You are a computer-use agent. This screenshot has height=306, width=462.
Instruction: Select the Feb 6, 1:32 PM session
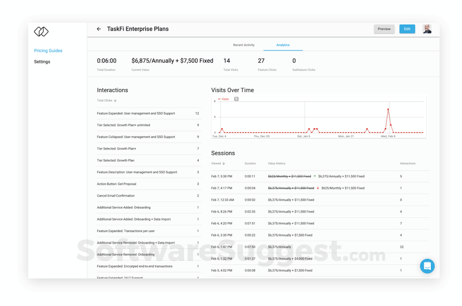[x=320, y=259]
